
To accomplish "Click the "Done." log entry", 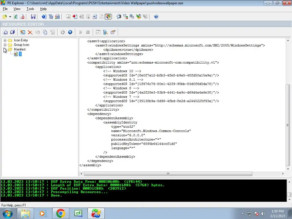I will point(56,195).
